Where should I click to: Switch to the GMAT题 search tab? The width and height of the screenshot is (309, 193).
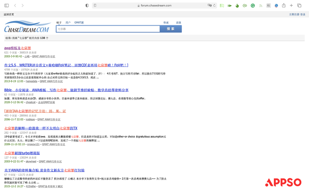pyautogui.click(x=79, y=22)
